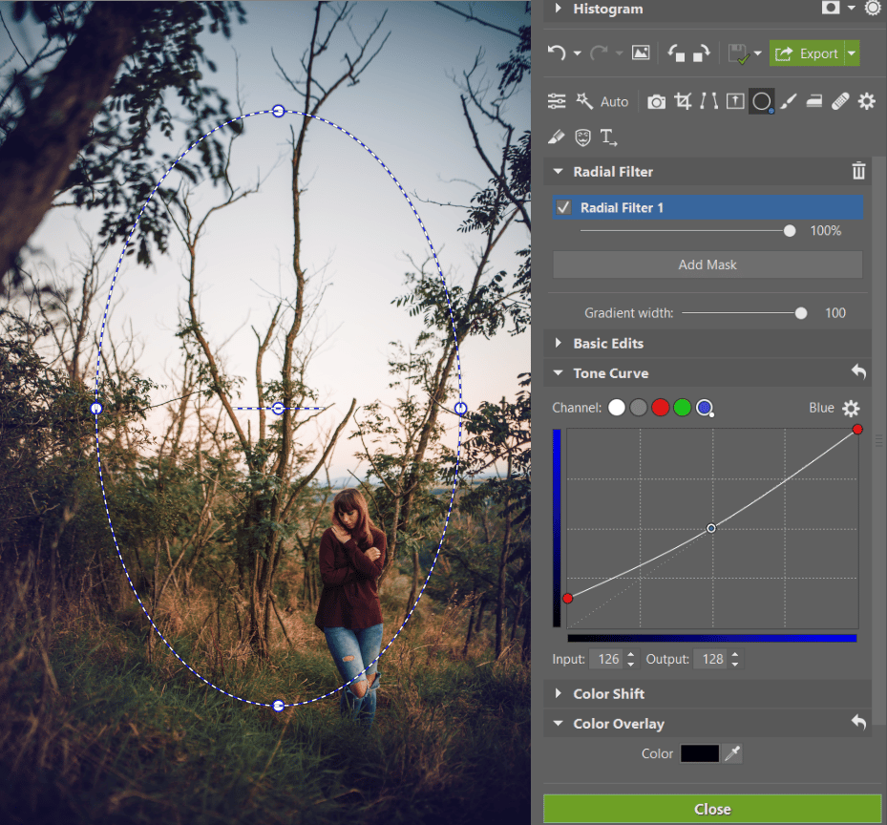Click the Output value field

[711, 659]
